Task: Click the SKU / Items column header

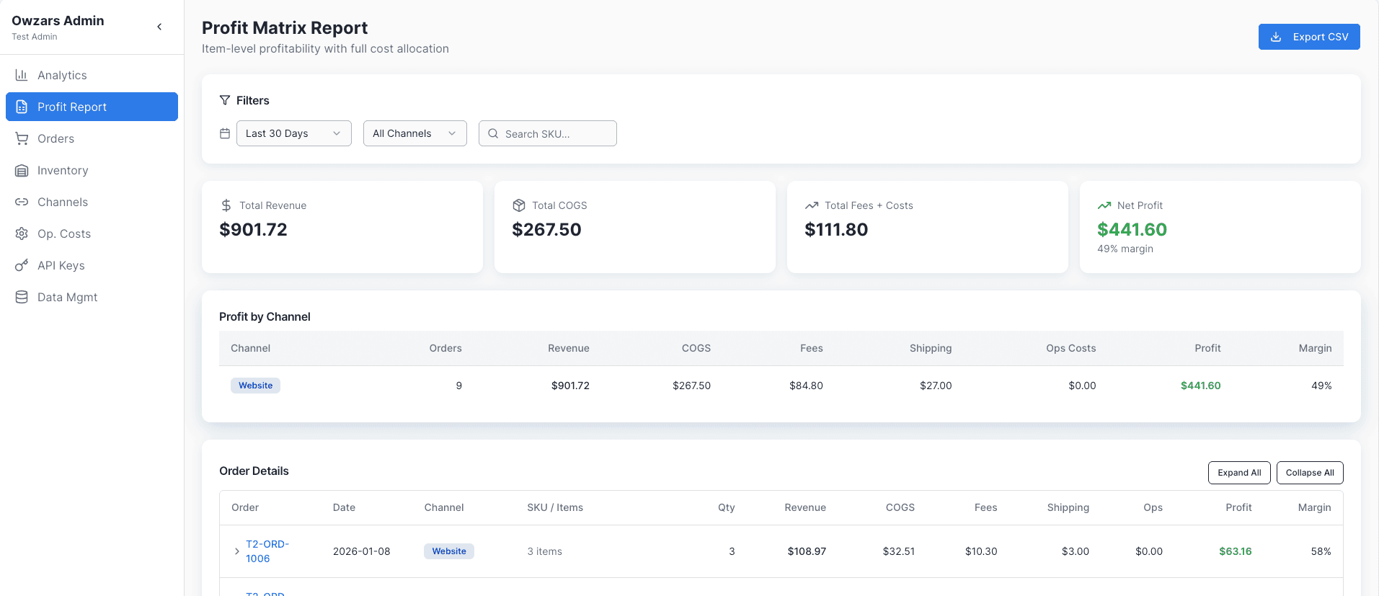Action: click(555, 507)
